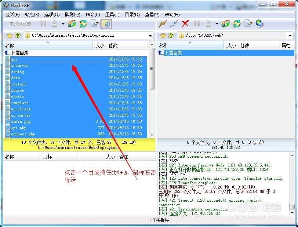Click local pane change folder icon
The height and width of the screenshot is (227, 298).
coord(72,23)
